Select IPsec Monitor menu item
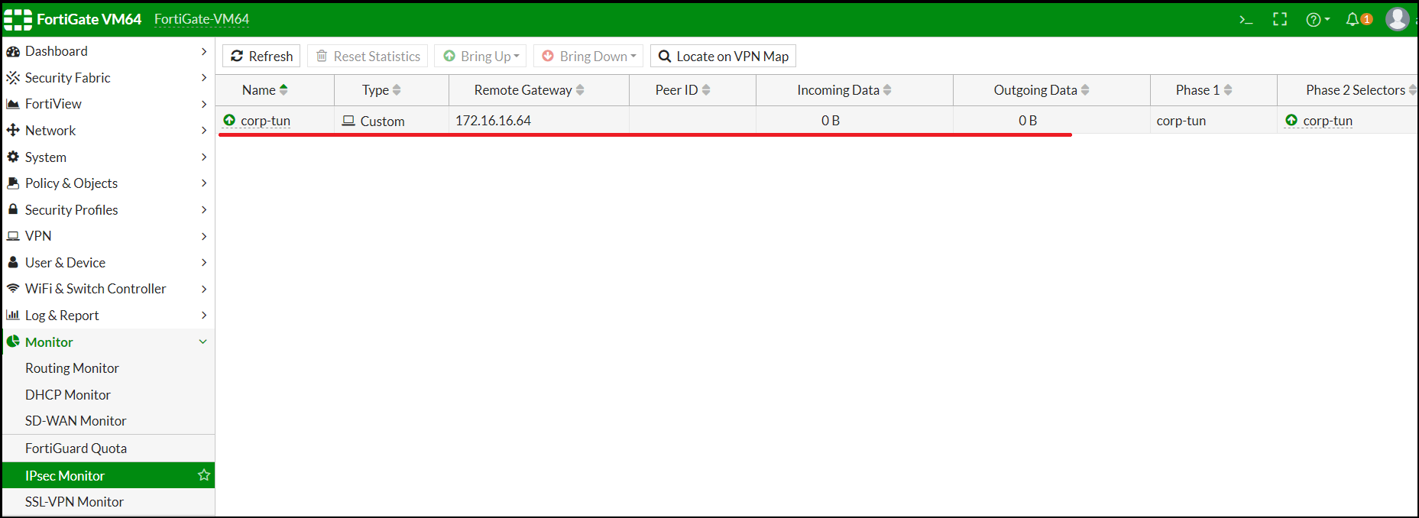 tap(109, 475)
